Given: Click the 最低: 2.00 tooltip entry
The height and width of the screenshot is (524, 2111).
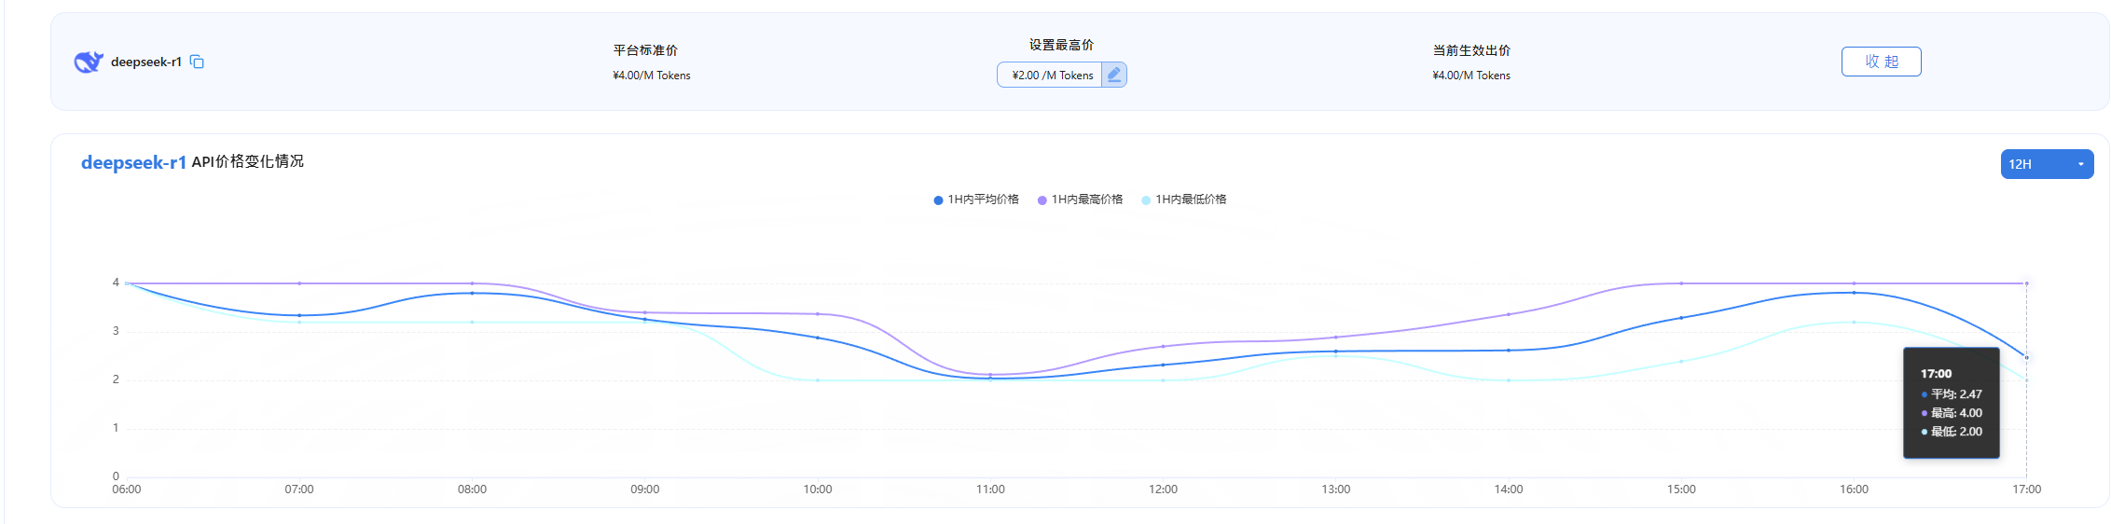Looking at the screenshot, I should (1952, 432).
